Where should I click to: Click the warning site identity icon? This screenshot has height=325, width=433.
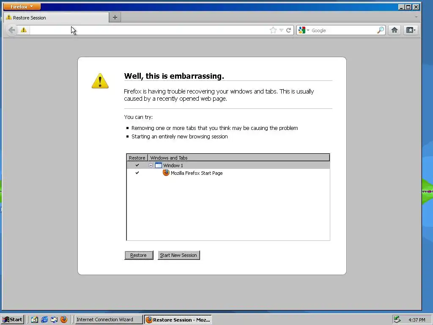tap(24, 30)
